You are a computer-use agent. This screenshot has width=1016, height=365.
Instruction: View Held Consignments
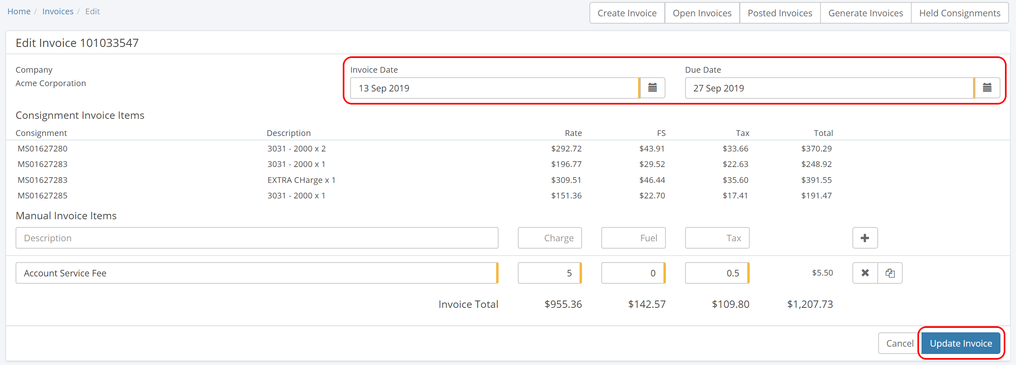(960, 13)
